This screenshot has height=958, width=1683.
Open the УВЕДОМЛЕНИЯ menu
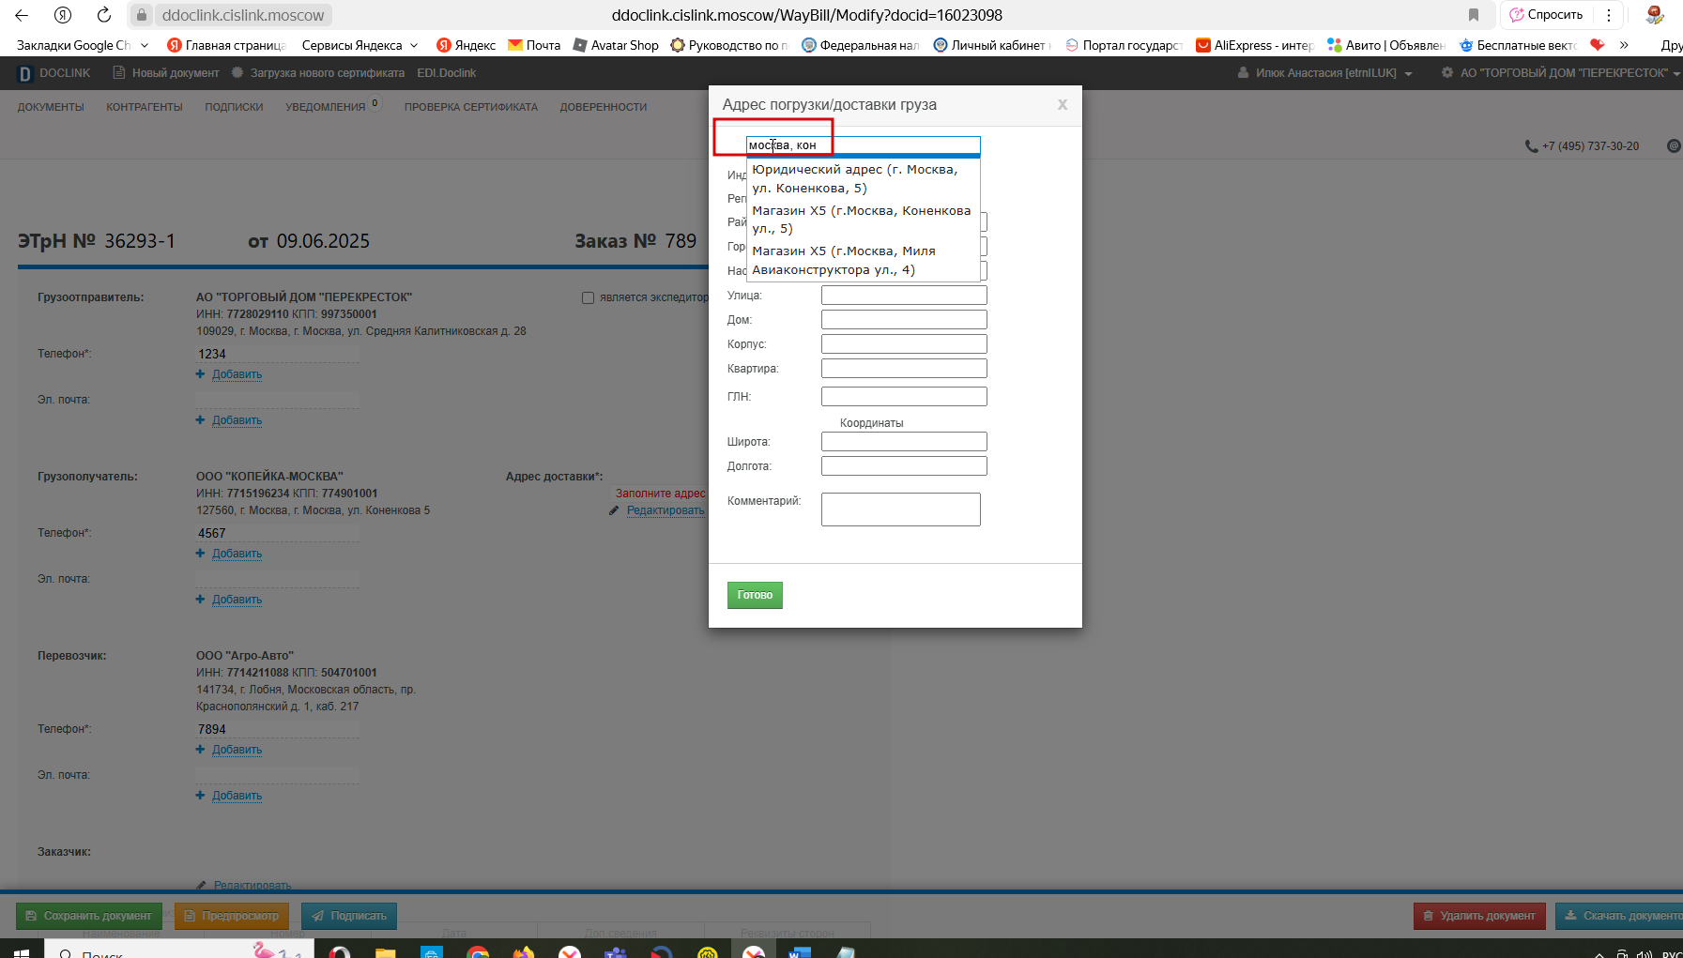(x=326, y=107)
